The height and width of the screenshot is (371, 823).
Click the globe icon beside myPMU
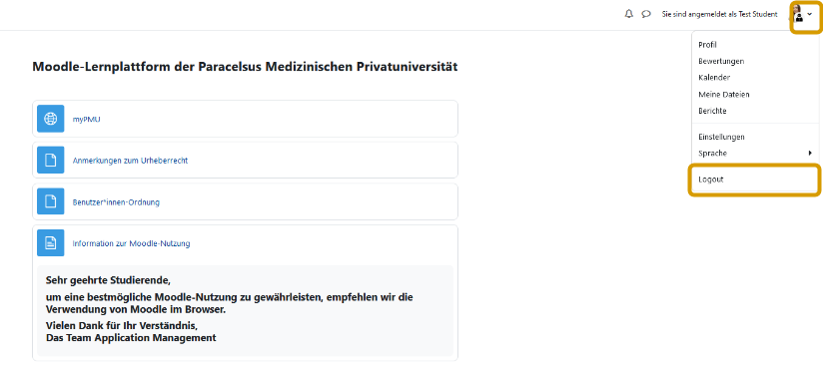pyautogui.click(x=50, y=119)
